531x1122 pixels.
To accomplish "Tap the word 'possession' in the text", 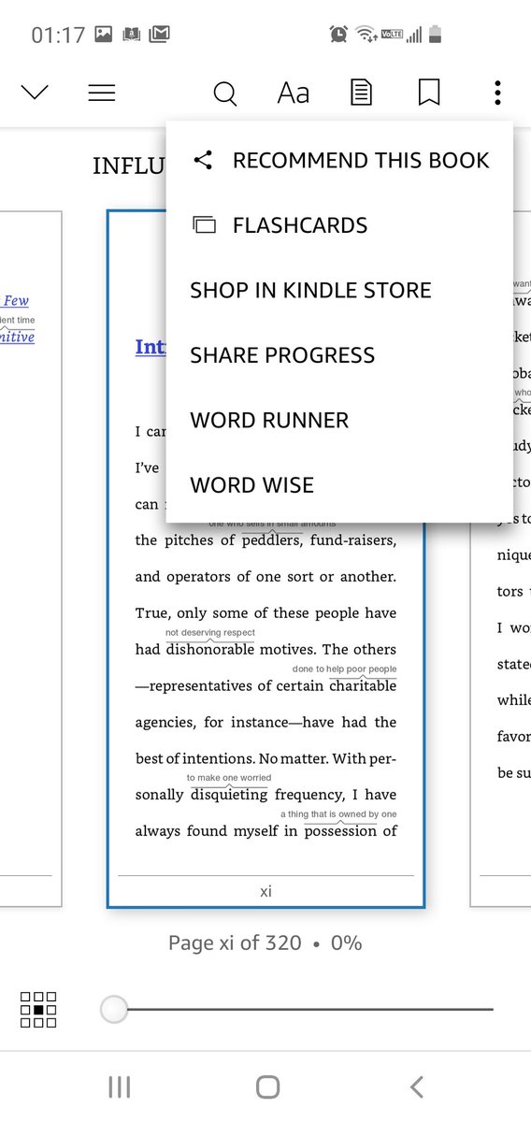I will [x=341, y=831].
